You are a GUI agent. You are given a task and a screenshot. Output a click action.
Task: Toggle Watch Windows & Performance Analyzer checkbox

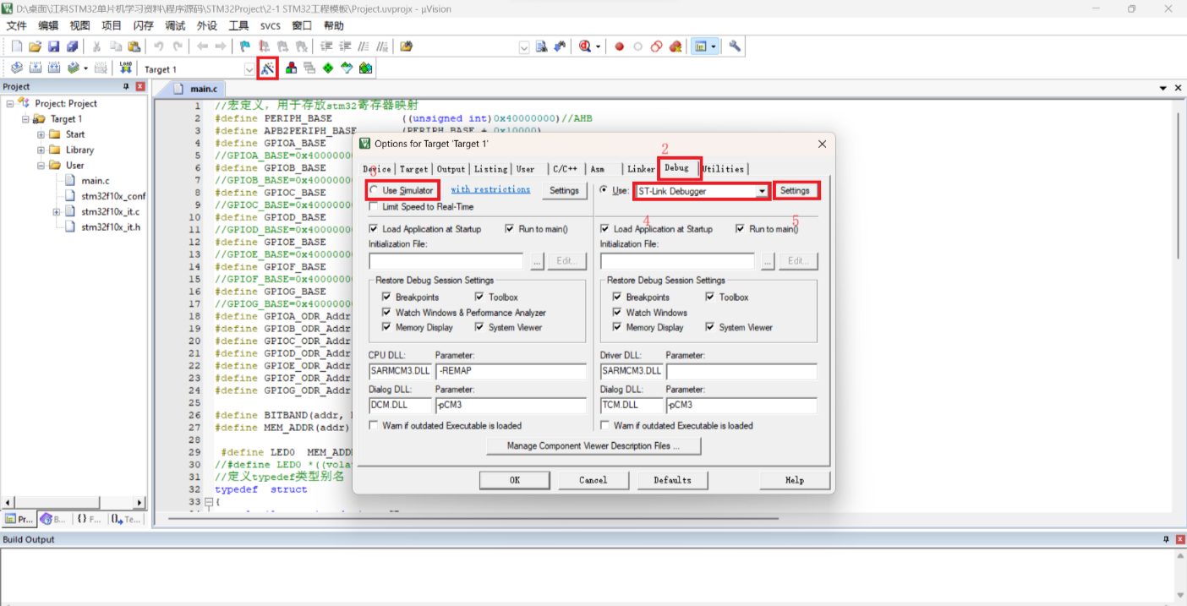387,313
